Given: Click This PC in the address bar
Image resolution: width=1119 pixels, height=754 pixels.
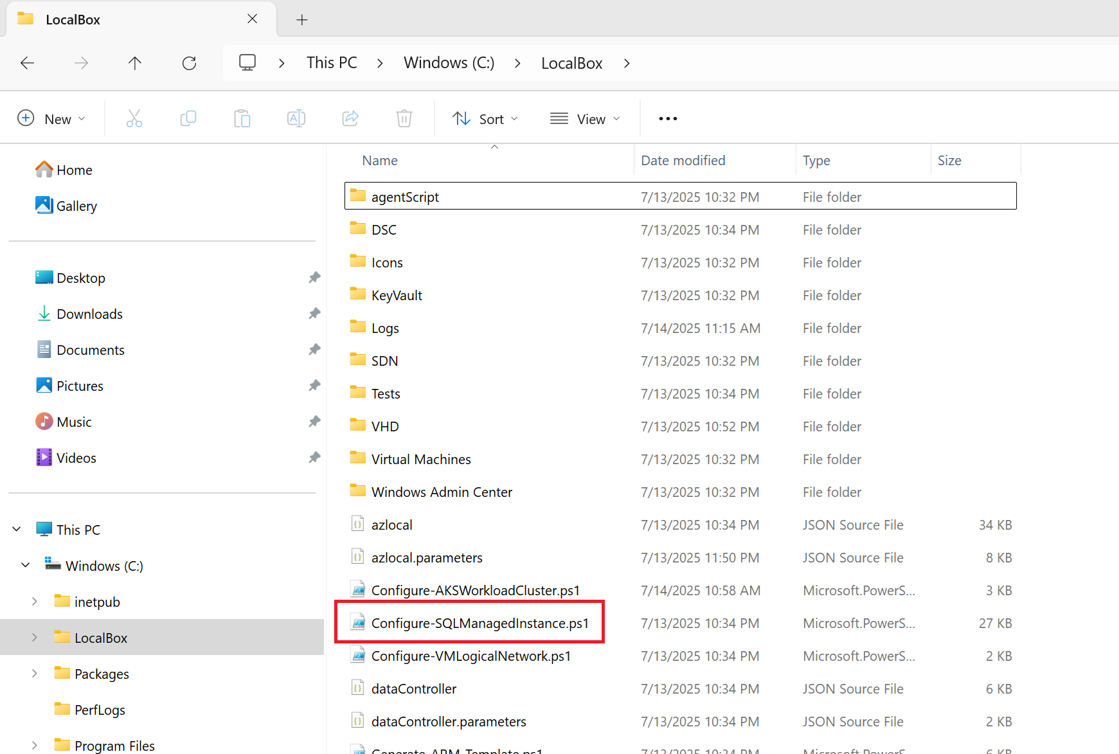Looking at the screenshot, I should tap(332, 63).
